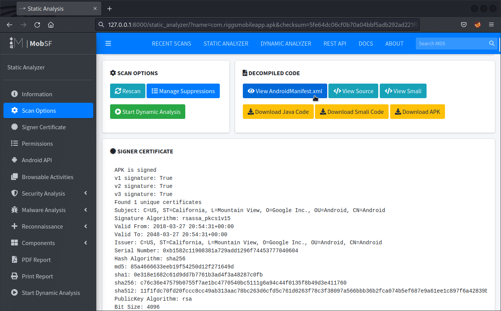Open DYNAMIC ANALYZER in top navigation

tap(286, 43)
